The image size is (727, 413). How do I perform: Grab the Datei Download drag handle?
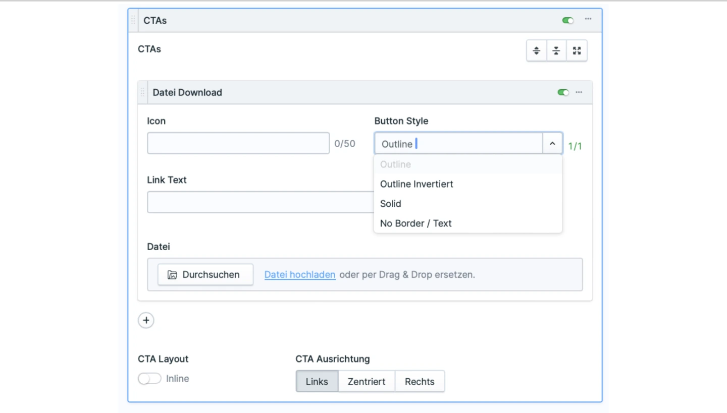click(x=142, y=92)
